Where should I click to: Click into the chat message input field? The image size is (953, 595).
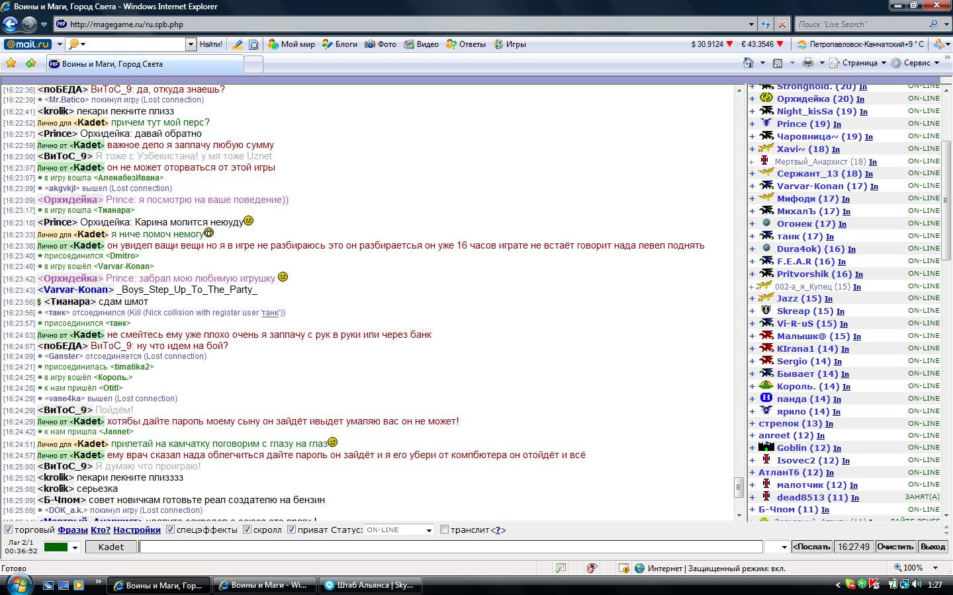click(x=451, y=547)
